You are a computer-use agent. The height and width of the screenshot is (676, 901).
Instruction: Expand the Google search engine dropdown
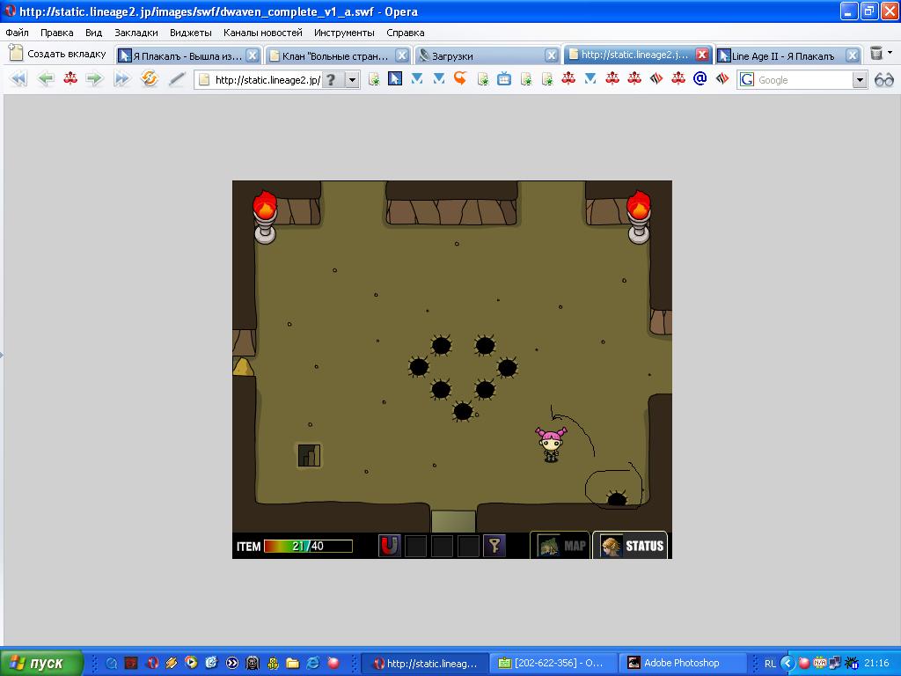[860, 80]
